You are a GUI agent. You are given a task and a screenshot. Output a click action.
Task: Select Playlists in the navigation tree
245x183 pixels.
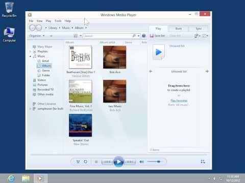(42, 51)
